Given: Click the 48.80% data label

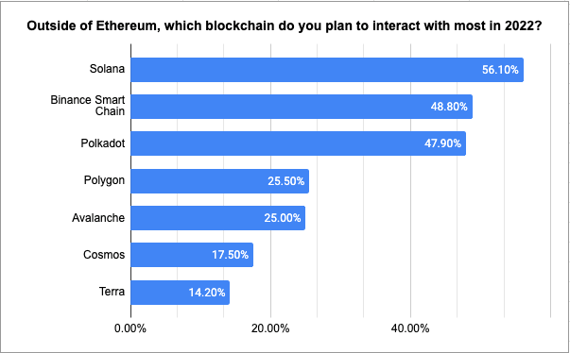Looking at the screenshot, I should tap(449, 107).
